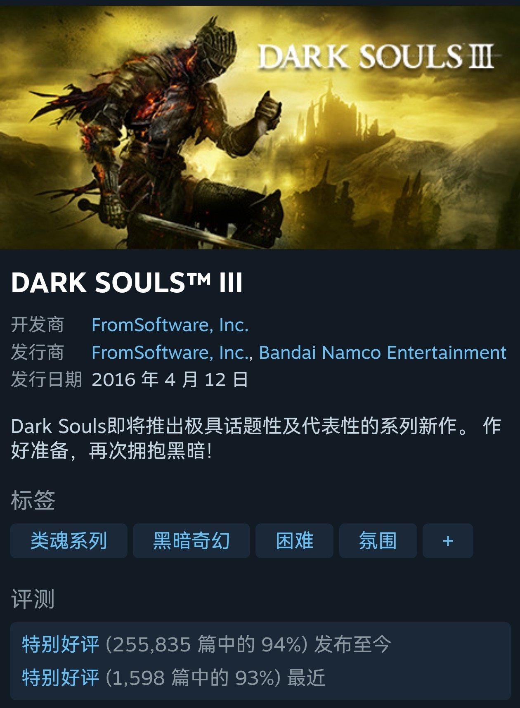Viewport: 520px width, 708px height.
Task: Visit Bandai Namco Entertainment publisher page
Action: [x=383, y=353]
